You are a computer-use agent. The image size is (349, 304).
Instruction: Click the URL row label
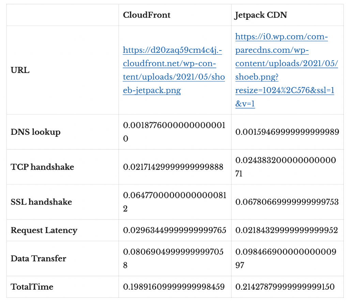click(20, 71)
